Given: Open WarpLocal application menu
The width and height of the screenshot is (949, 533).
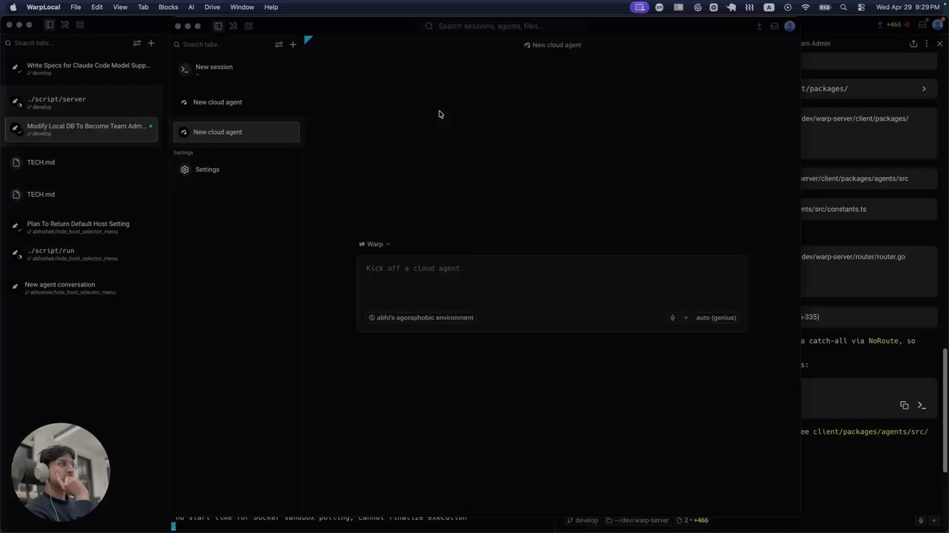Looking at the screenshot, I should 44,7.
